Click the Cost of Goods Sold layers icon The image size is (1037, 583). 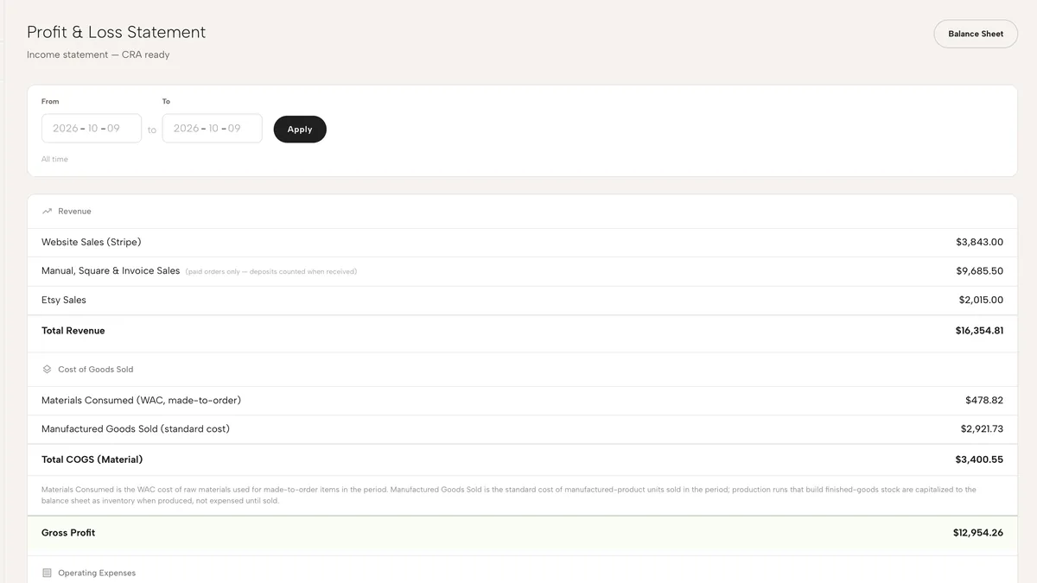47,370
